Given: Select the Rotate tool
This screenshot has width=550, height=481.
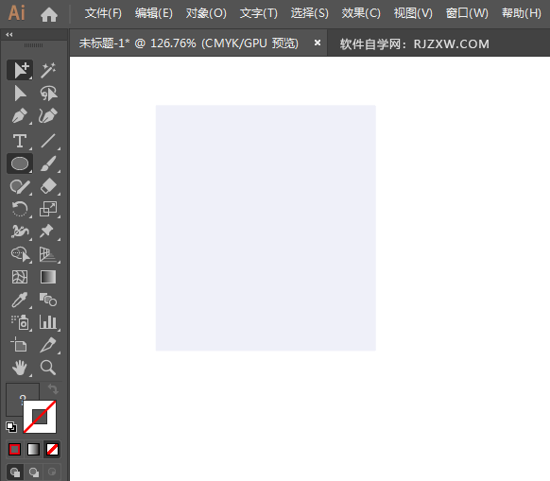Looking at the screenshot, I should click(x=20, y=209).
